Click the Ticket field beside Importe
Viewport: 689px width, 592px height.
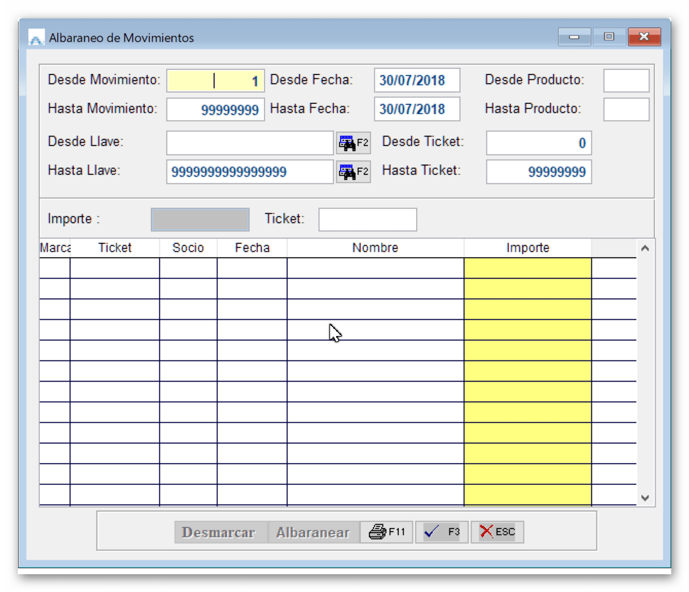367,219
